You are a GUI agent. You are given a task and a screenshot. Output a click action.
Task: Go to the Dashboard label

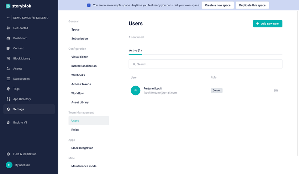click(20, 38)
